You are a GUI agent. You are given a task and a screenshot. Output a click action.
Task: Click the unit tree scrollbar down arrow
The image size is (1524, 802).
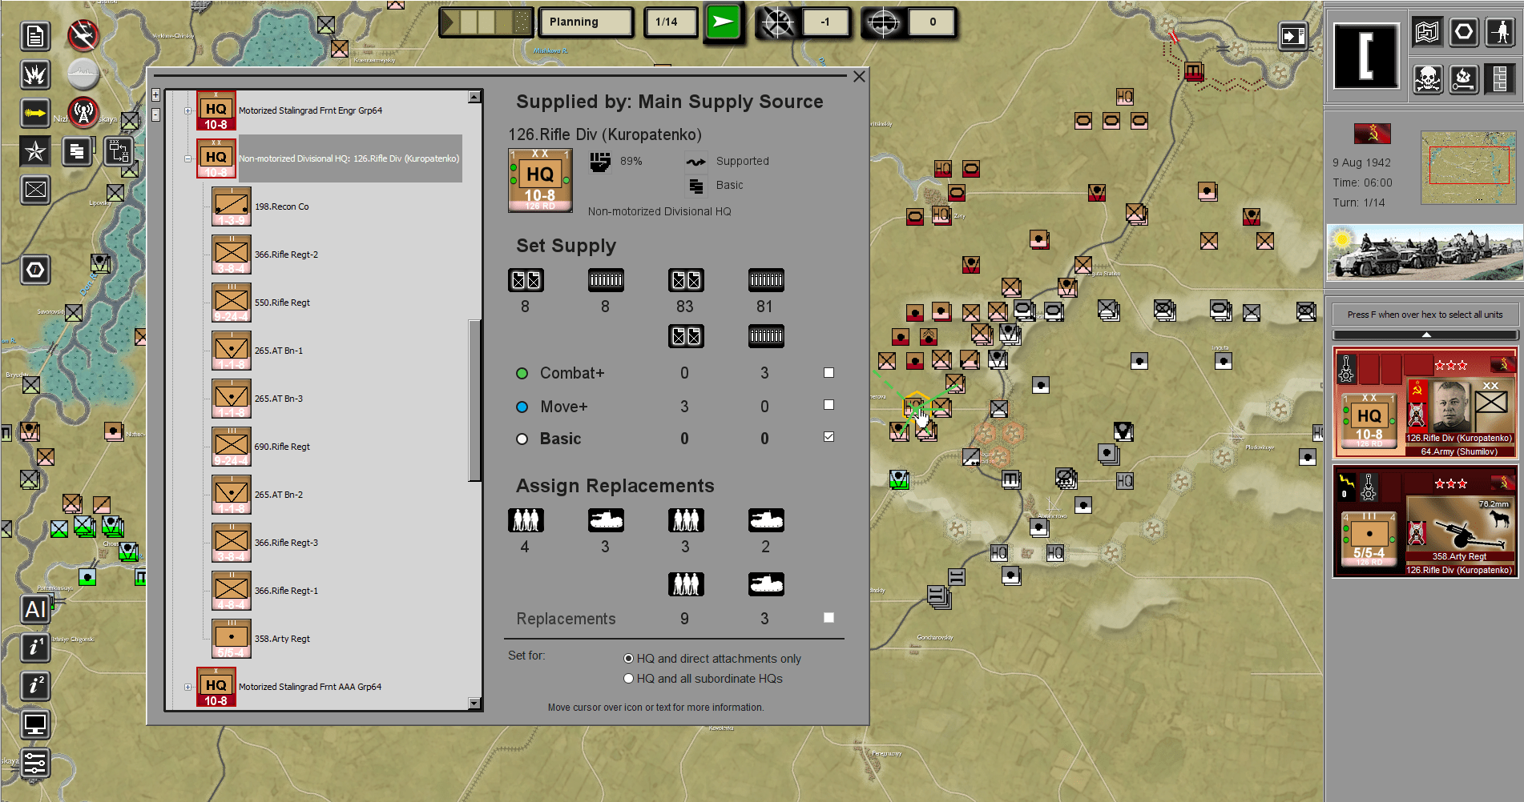coord(474,704)
